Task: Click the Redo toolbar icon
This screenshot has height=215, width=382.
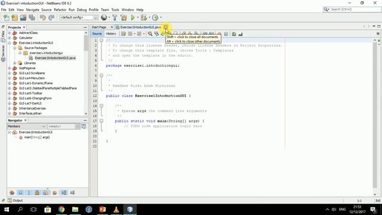Action: coord(51,17)
